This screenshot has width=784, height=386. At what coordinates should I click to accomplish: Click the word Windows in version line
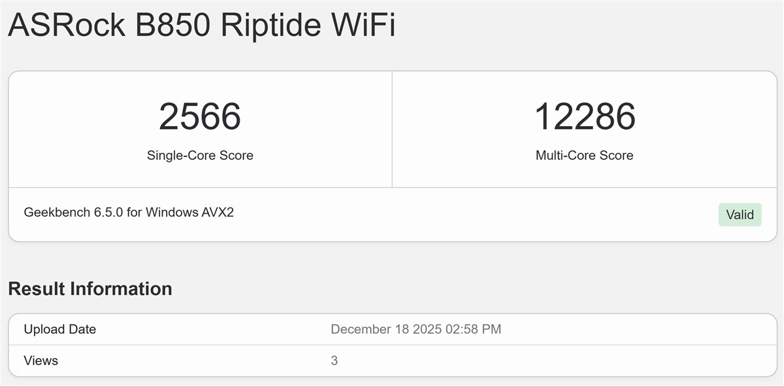tap(170, 212)
